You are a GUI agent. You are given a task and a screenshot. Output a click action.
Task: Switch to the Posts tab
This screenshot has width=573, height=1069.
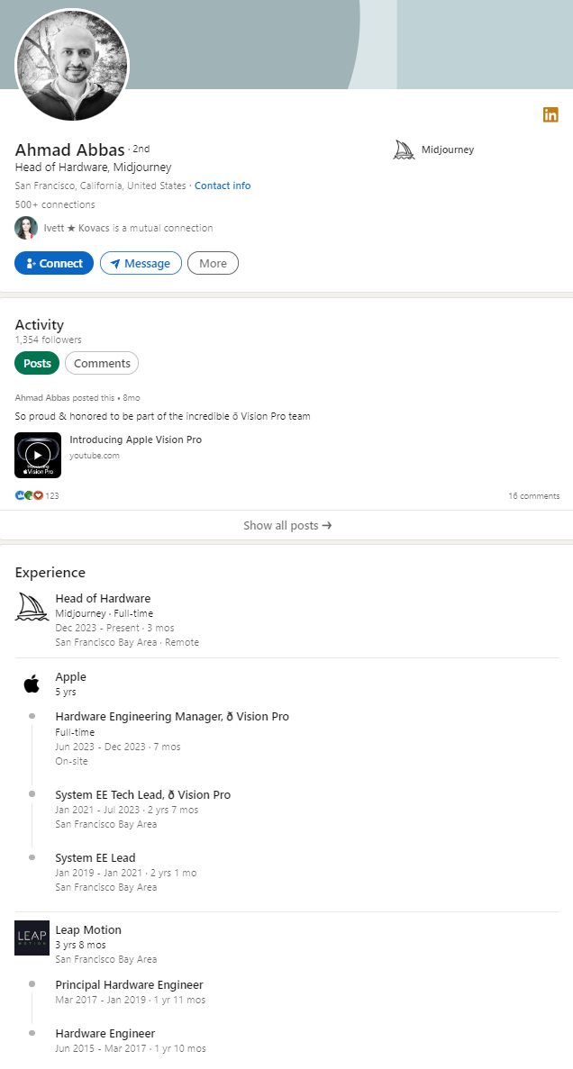click(37, 363)
